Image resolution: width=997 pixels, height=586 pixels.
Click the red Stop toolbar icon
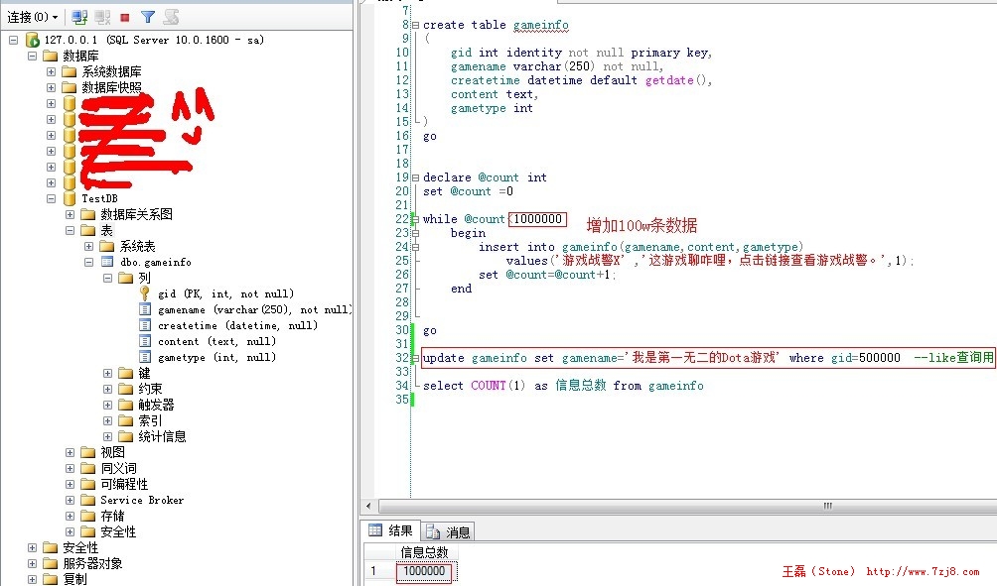pos(123,16)
